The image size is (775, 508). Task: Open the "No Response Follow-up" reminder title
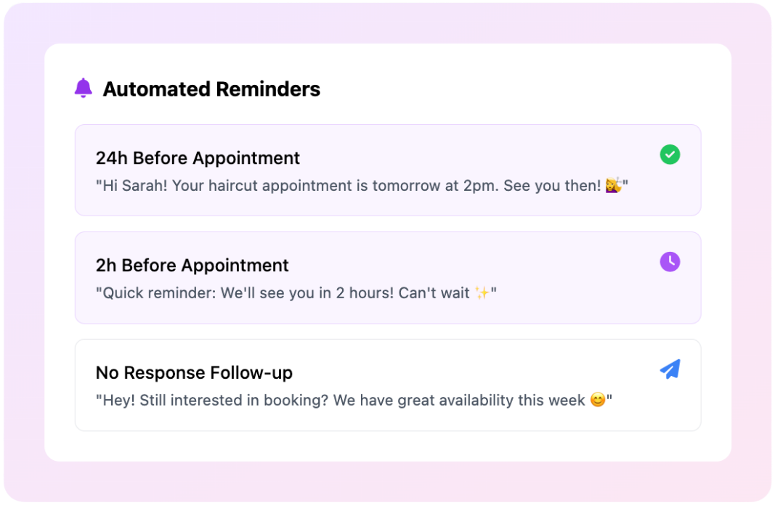[x=194, y=373]
